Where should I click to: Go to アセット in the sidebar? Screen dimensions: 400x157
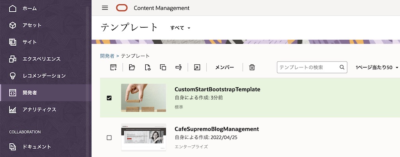point(32,25)
